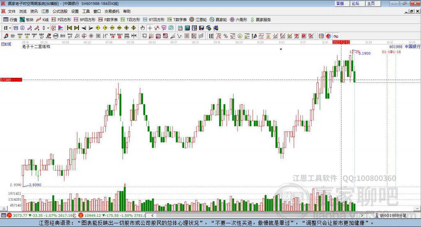421x227 pixels.
Task: Open the 江恩 menu
Action: point(45,11)
